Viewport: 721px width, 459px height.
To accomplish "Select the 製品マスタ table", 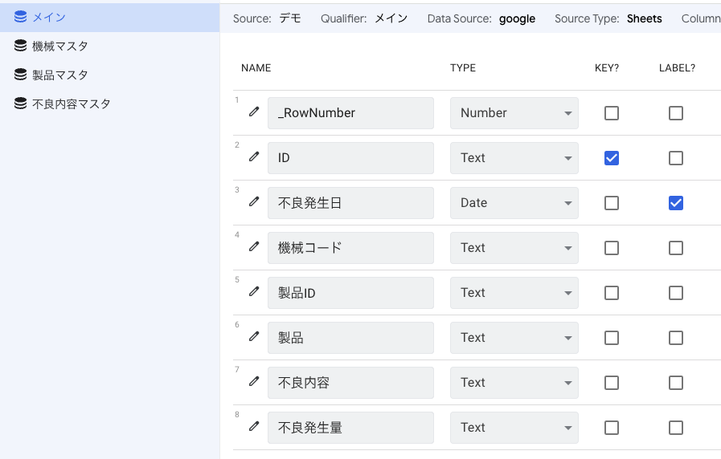I will pos(59,75).
